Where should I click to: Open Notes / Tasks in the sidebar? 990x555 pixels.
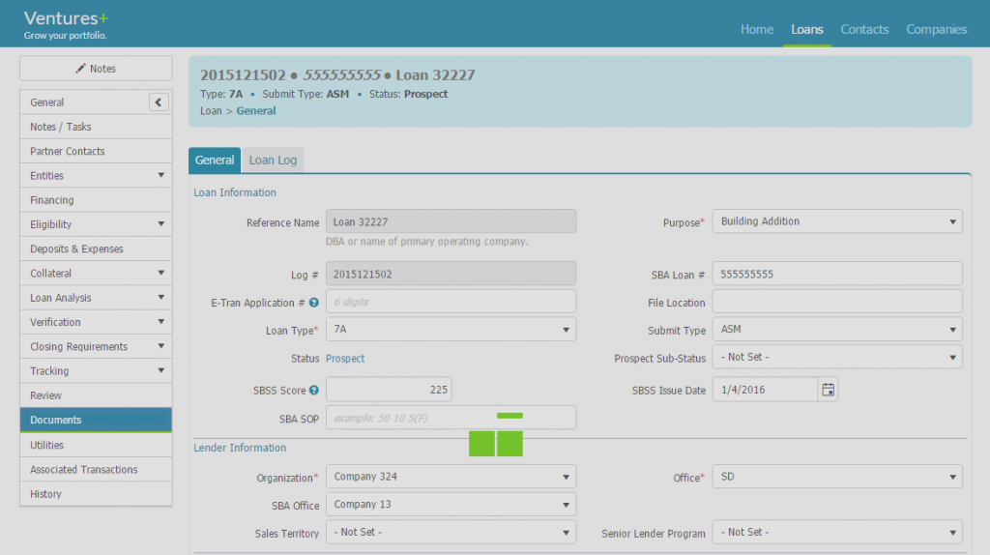tap(96, 127)
